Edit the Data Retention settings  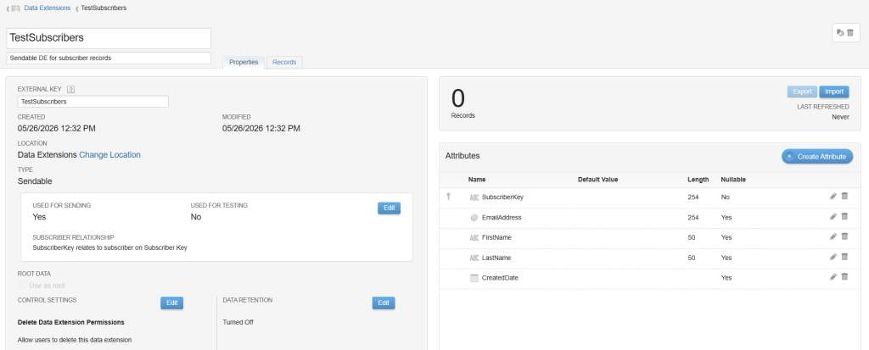coord(384,303)
